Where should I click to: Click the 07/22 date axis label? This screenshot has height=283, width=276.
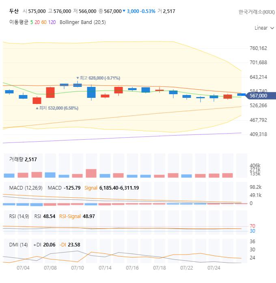(187, 268)
